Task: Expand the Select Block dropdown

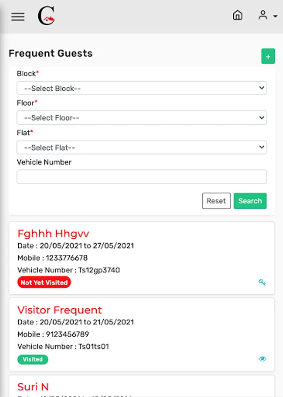Action: coord(142,88)
